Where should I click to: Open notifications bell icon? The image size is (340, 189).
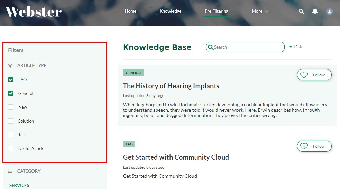coord(315,11)
